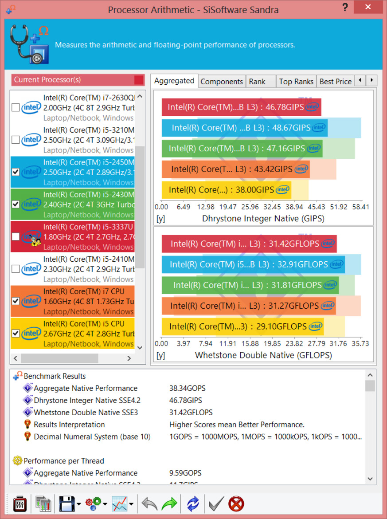Click the Intel badge on the 29.10GFLOPS bar

tap(315, 326)
